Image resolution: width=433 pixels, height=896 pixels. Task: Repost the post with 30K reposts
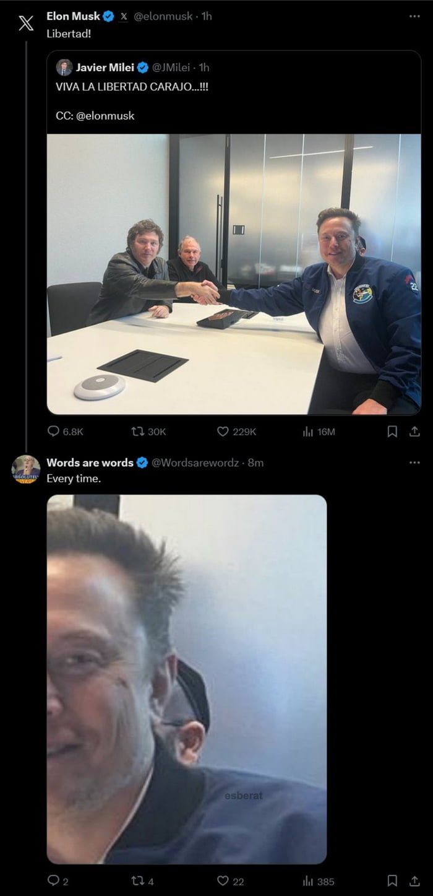pos(138,432)
